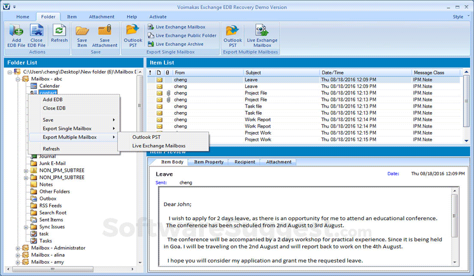The image size is (474, 276).
Task: Open the Attachment preview tab
Action: click(x=278, y=162)
